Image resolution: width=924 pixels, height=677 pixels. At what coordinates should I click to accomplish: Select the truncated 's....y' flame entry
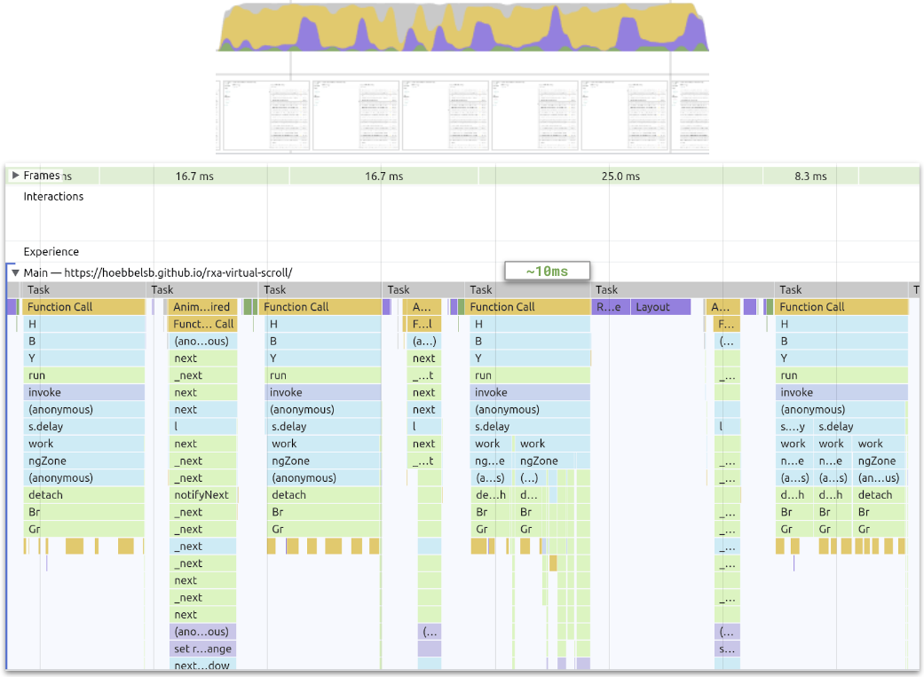[793, 427]
